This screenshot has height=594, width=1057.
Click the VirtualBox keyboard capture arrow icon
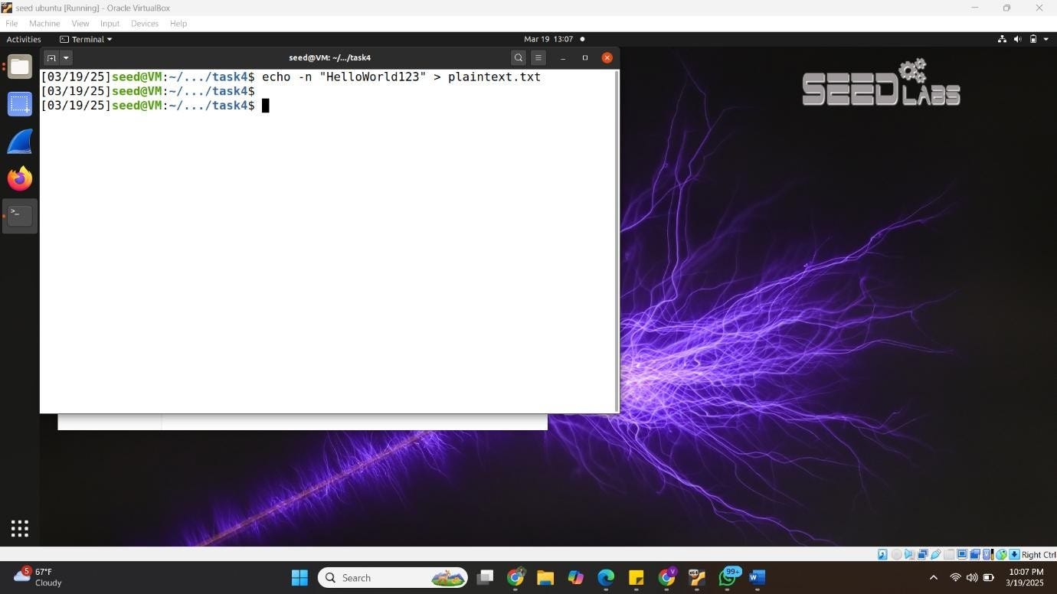1014,554
